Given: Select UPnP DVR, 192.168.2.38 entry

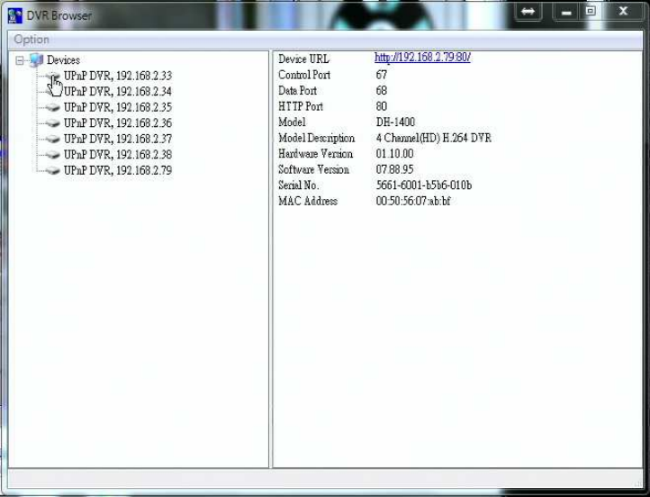Looking at the screenshot, I should point(117,155).
